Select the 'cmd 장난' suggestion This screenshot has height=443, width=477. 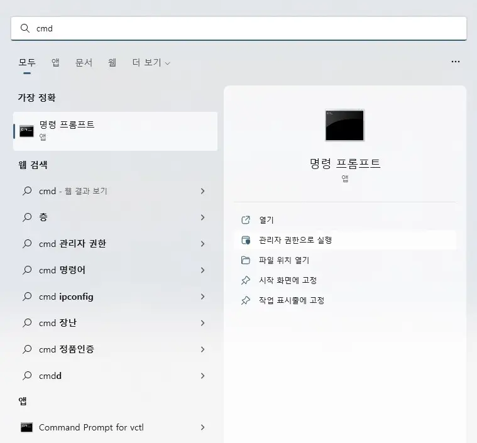(x=115, y=323)
